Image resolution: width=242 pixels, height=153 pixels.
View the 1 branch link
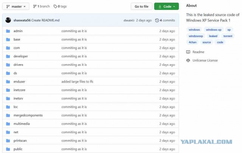pyautogui.click(x=42, y=6)
